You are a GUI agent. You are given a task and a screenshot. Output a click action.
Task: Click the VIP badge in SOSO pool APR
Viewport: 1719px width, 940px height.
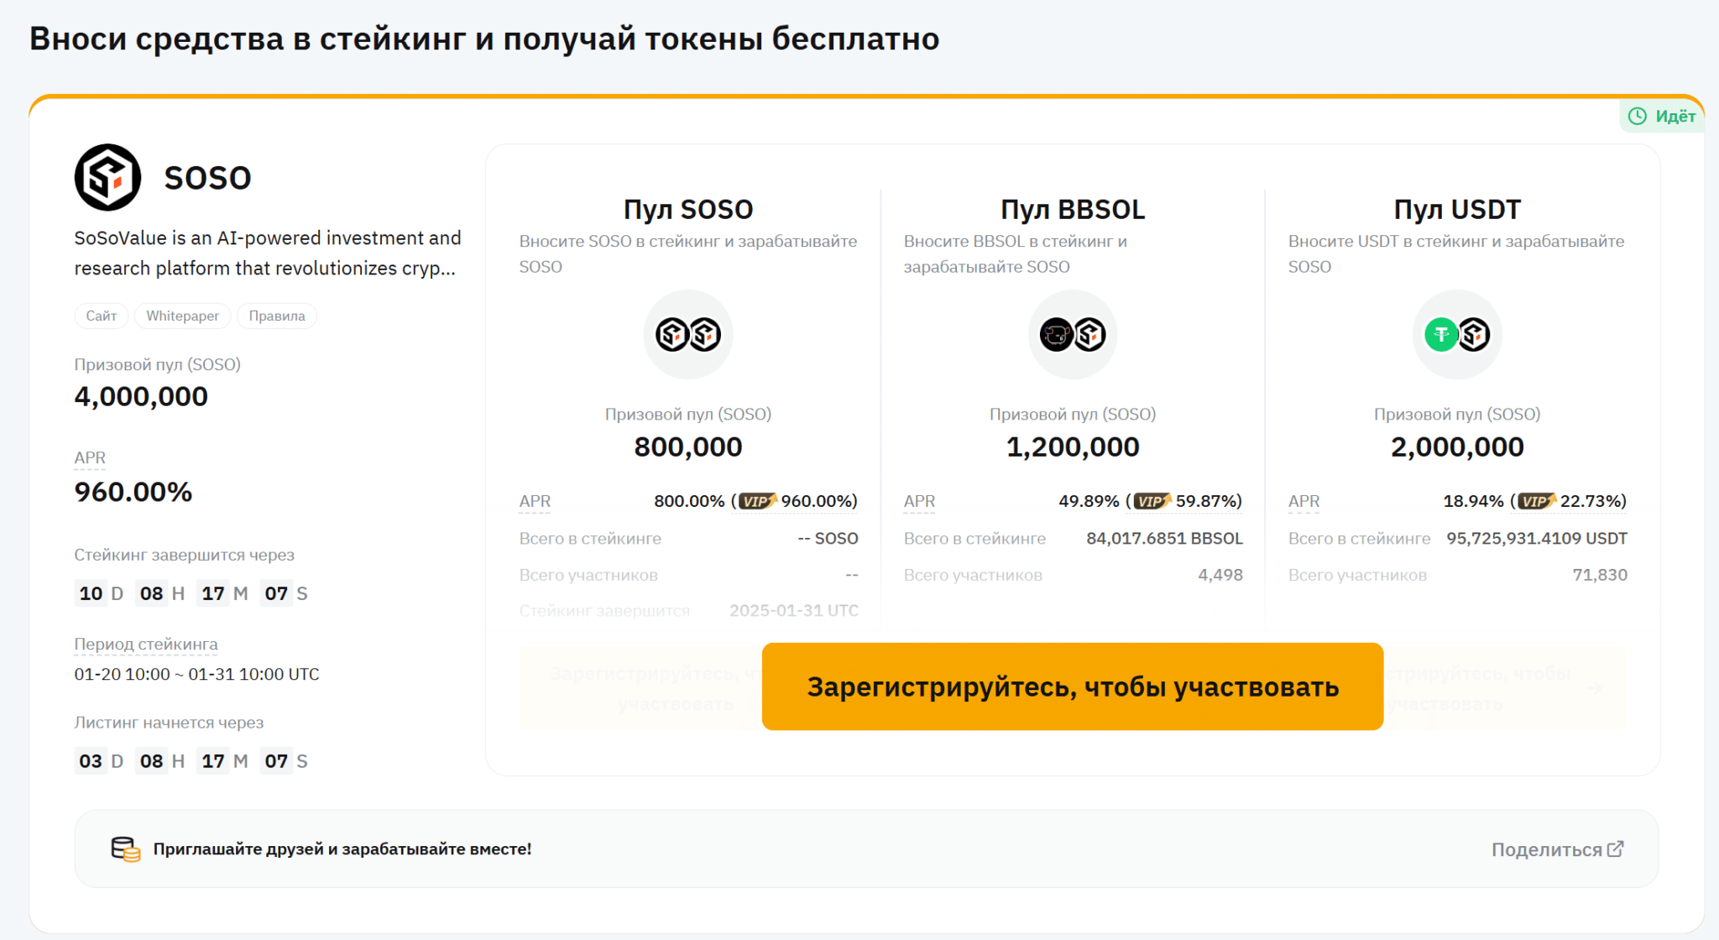pos(757,501)
